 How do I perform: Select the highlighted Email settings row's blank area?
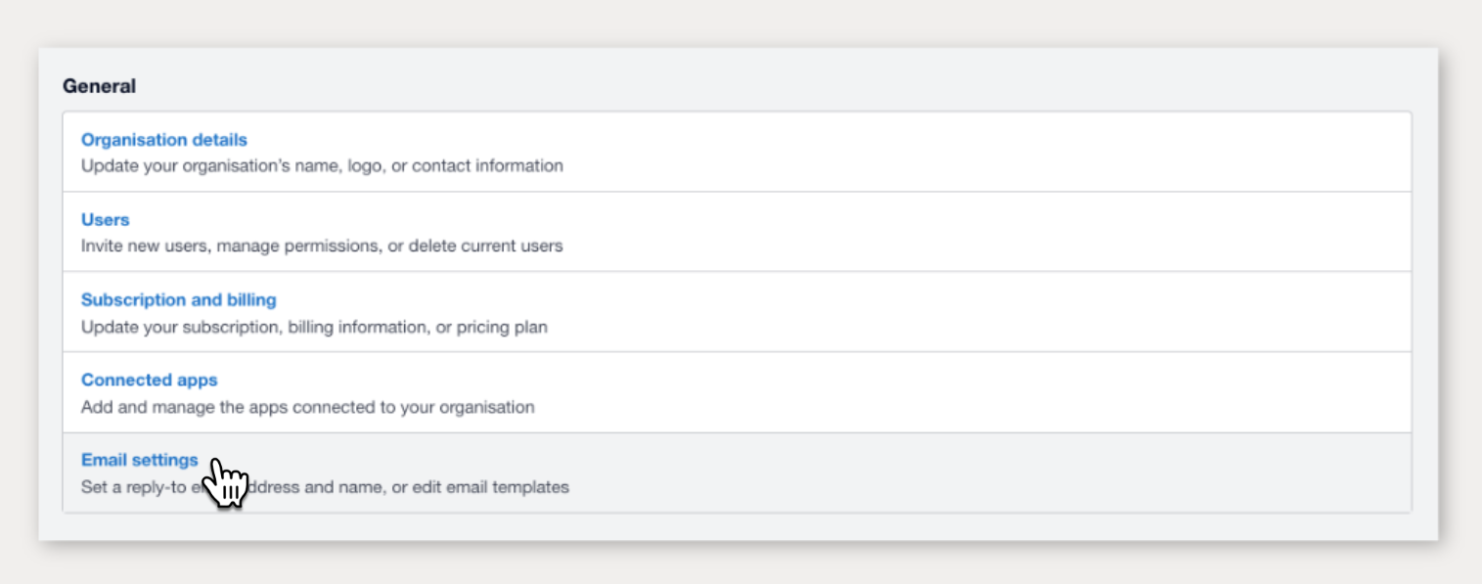pos(978,473)
